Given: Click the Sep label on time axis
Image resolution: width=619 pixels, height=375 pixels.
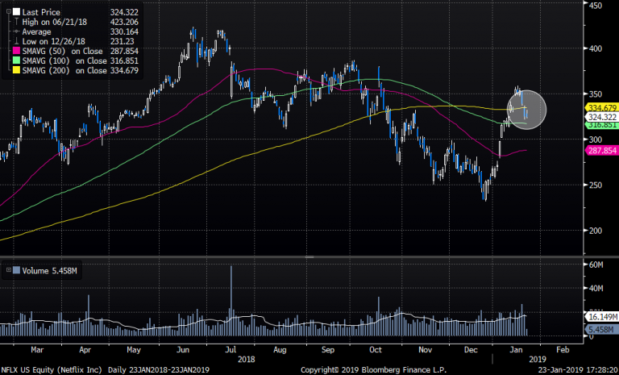Looking at the screenshot, I should tap(328, 350).
